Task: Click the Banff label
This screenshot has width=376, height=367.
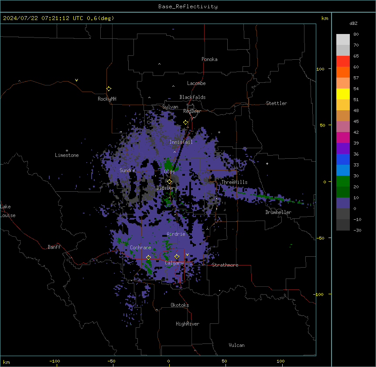Action: [54, 247]
